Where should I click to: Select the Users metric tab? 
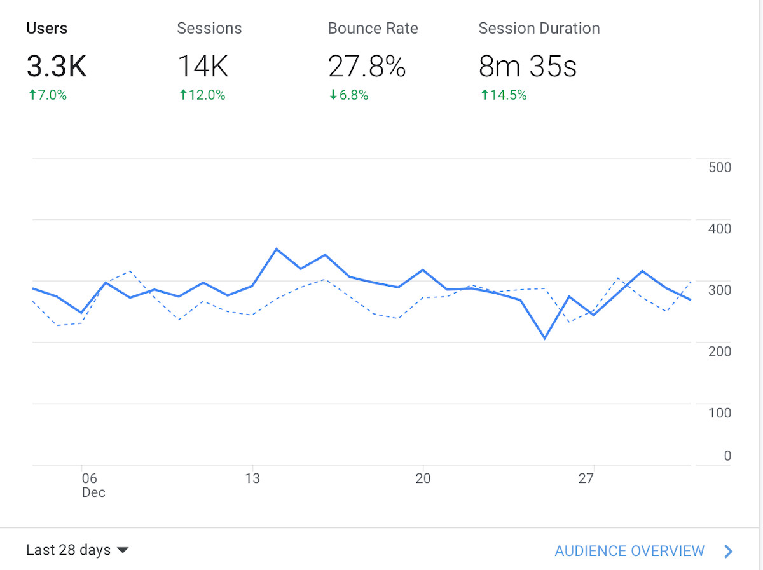click(47, 29)
